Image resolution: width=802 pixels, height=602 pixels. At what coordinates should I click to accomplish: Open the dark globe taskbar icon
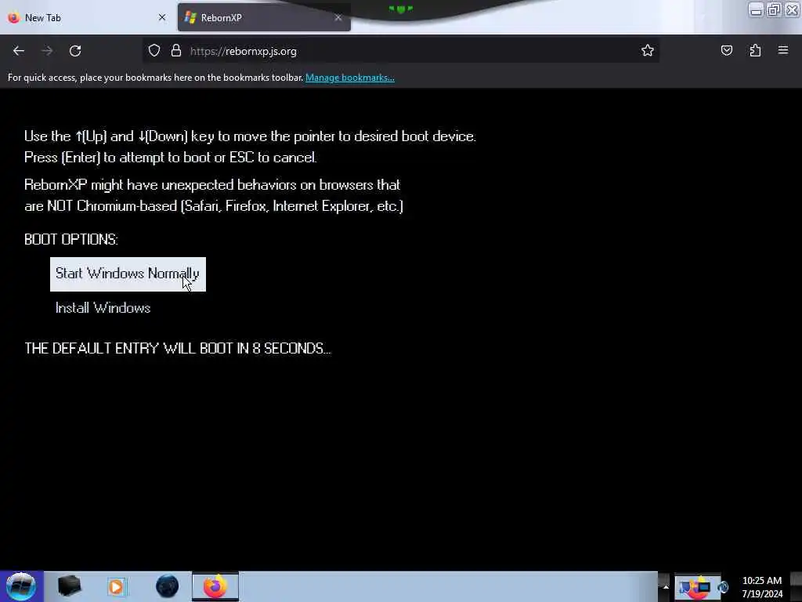[x=168, y=586]
